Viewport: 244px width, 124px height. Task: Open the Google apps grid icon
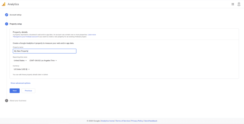coord(233,4)
